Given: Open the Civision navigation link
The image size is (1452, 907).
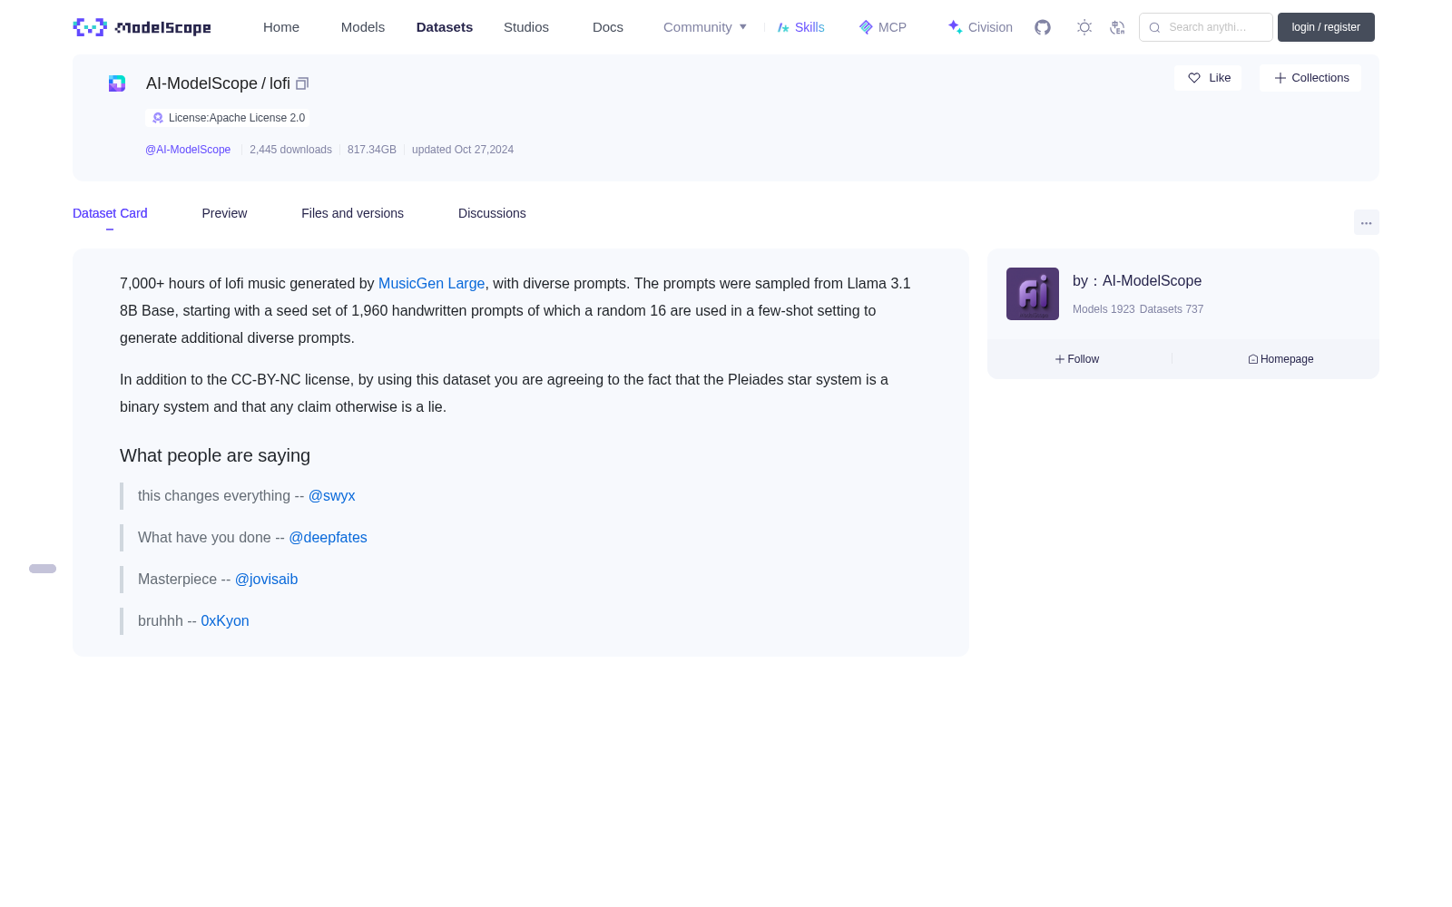Looking at the screenshot, I should click(x=980, y=27).
